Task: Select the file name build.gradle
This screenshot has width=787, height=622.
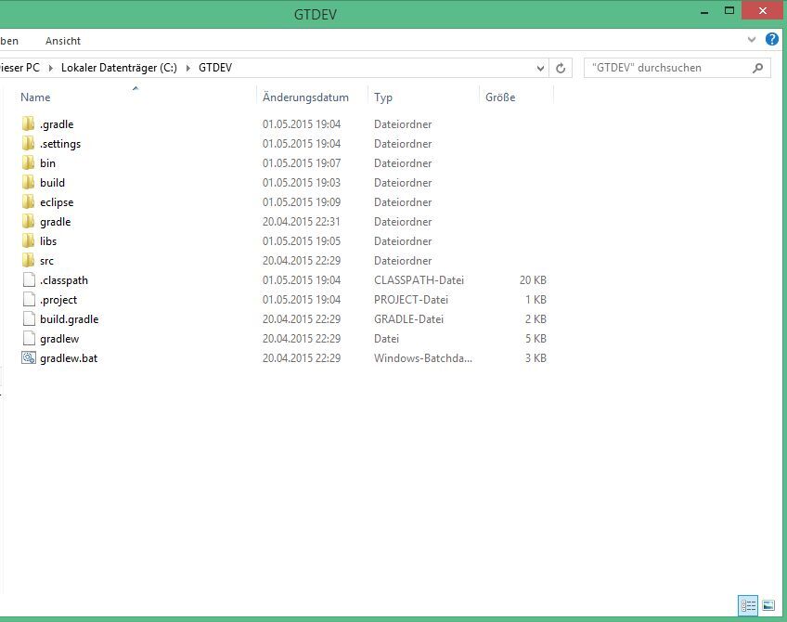Action: pos(70,319)
